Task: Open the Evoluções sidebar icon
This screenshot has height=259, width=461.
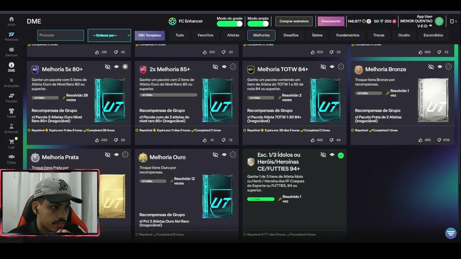Action: 12,80
